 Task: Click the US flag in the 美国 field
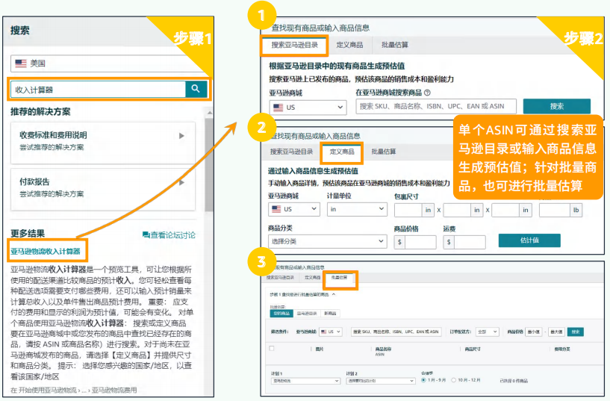point(21,63)
